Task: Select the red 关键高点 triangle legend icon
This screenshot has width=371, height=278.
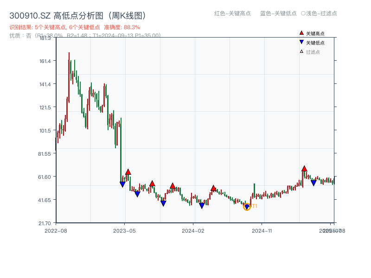Action: (301, 33)
